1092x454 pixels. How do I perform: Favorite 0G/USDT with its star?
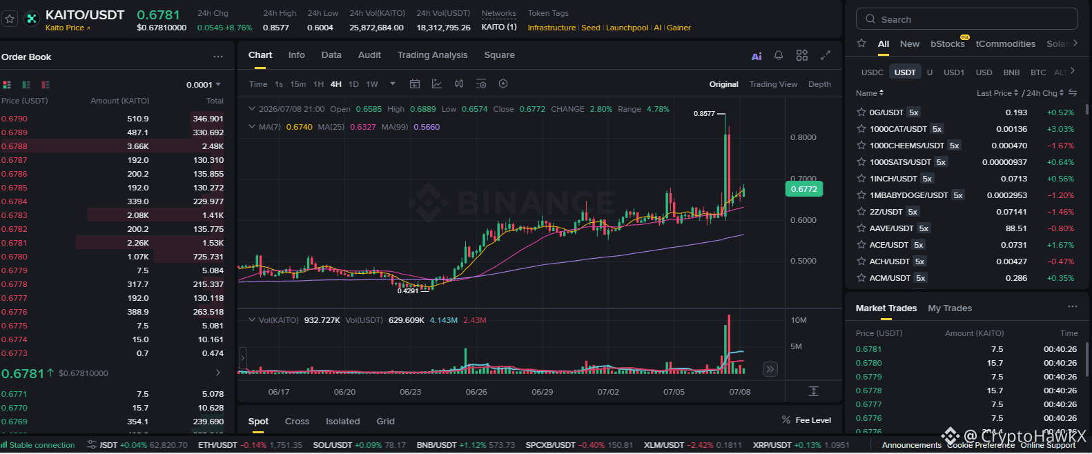point(861,112)
